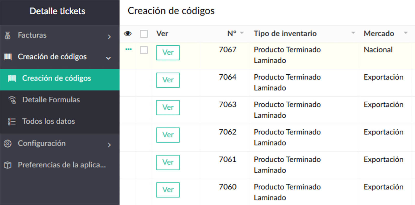Toggle the eye visibility icon in table header
Image resolution: width=415 pixels, height=205 pixels.
pos(128,34)
